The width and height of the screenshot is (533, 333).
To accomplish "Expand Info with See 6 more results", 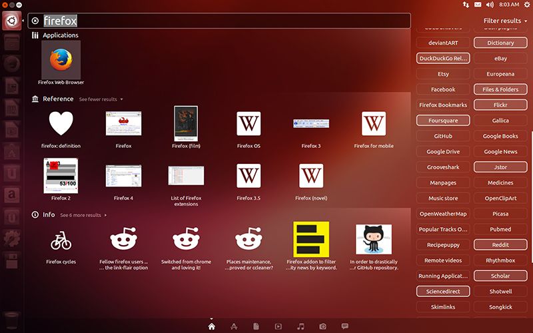I will pos(83,215).
